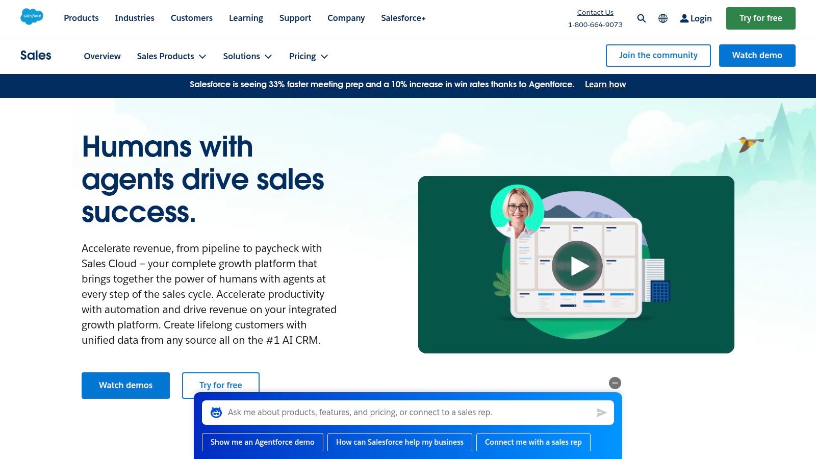Viewport: 816px width, 459px height.
Task: Choose Connect me with a sales rep
Action: (x=533, y=442)
